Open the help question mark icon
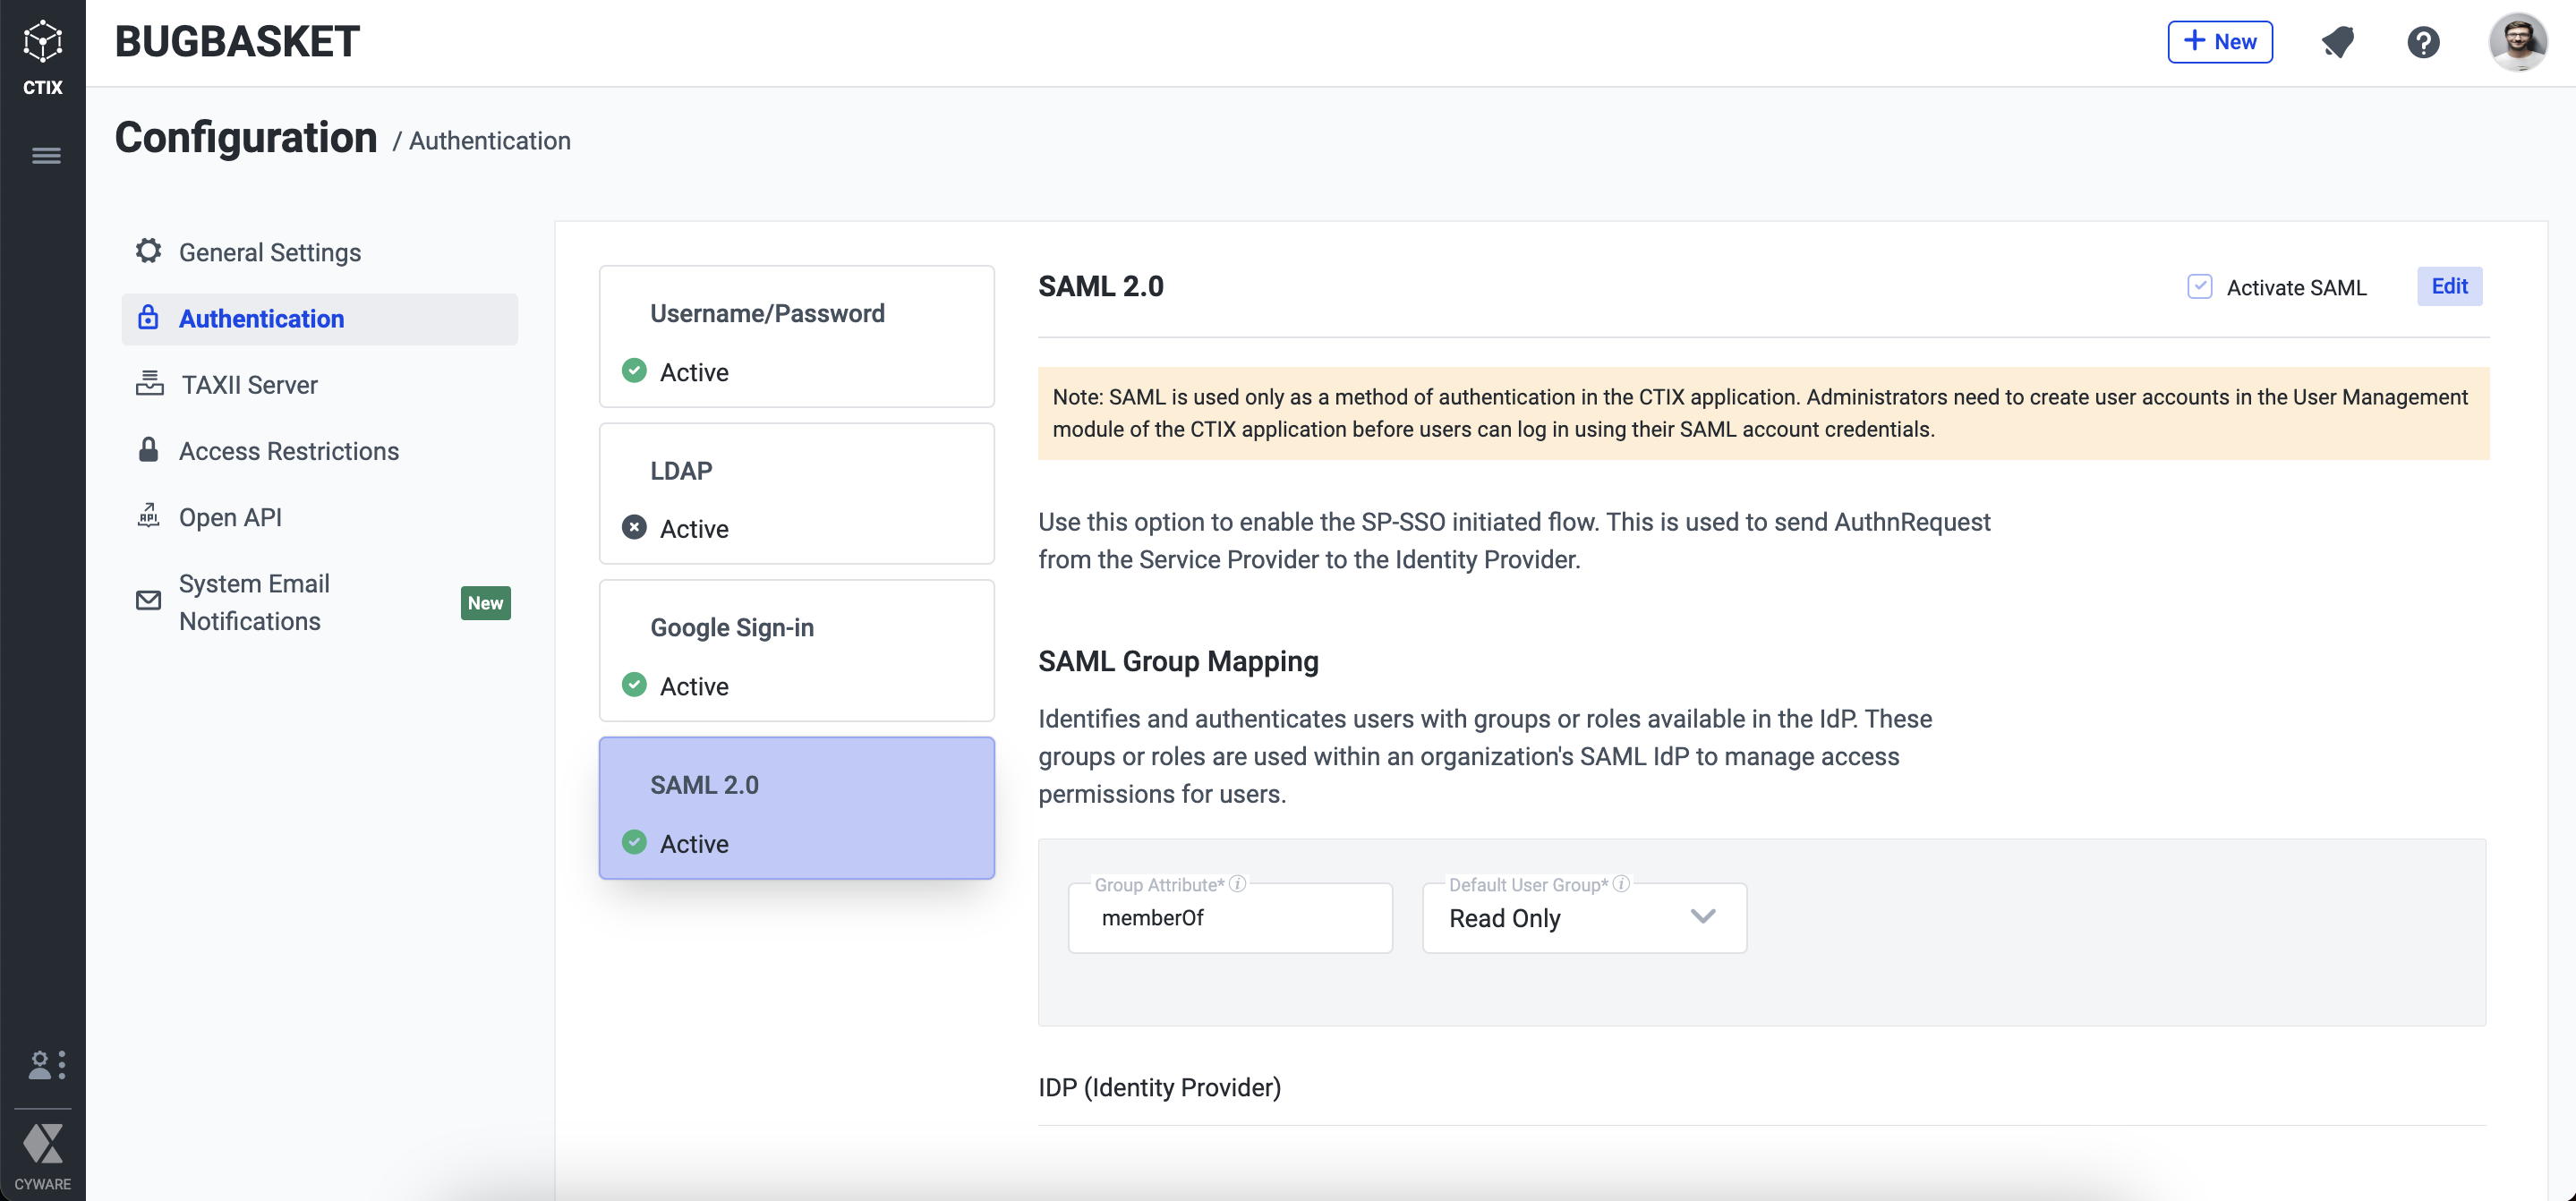The width and height of the screenshot is (2576, 1201). (x=2423, y=42)
